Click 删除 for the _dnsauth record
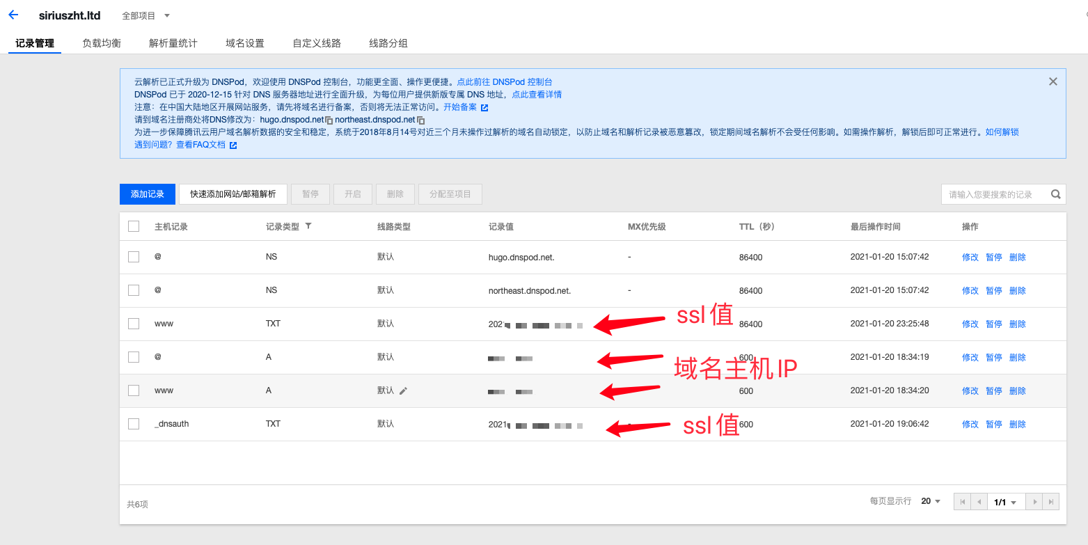Viewport: 1088px width, 545px height. click(x=1018, y=425)
